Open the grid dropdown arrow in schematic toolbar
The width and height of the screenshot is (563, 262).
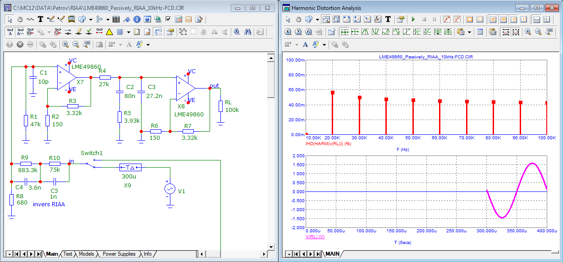(x=128, y=32)
